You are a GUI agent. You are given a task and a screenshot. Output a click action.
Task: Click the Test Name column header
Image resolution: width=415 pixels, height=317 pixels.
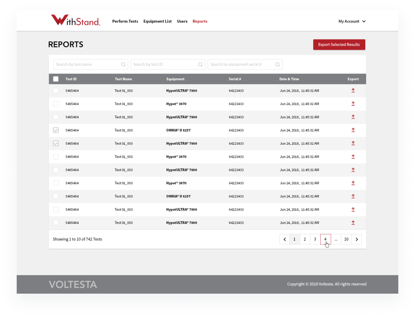tap(123, 79)
